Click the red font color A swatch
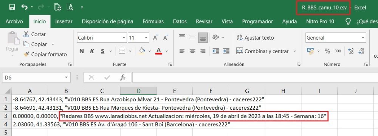This screenshot has height=136, width=378. [x=159, y=51]
